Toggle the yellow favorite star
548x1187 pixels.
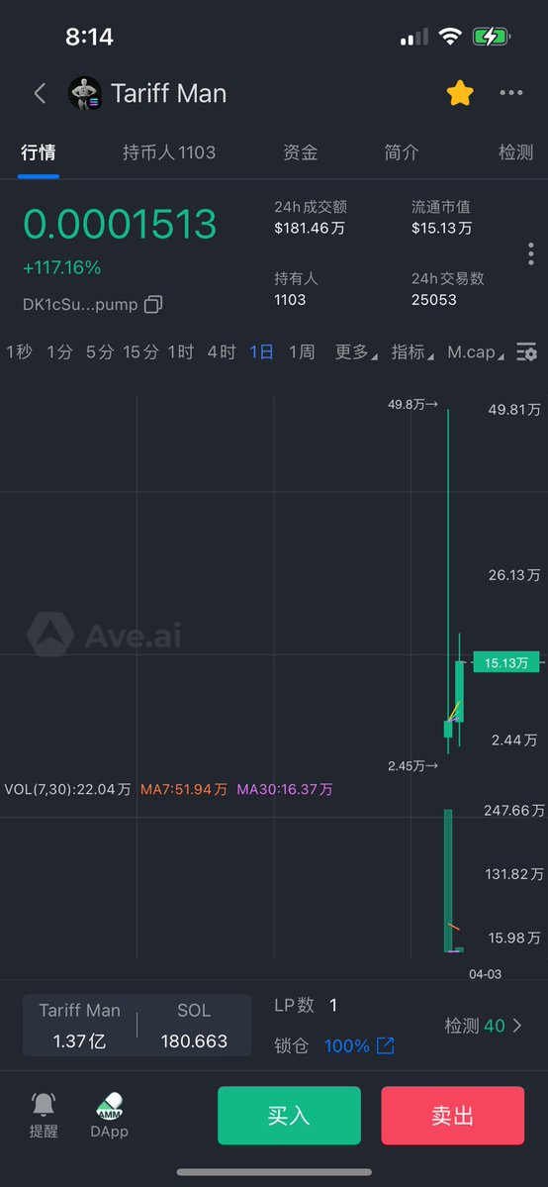[459, 93]
